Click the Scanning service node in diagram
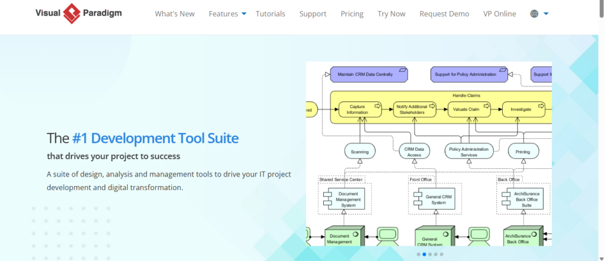The width and height of the screenshot is (605, 261). [360, 152]
